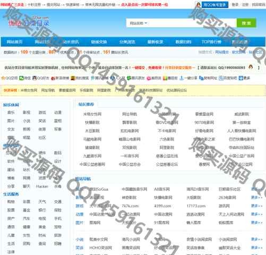The width and height of the screenshot is (266, 255).
Task: Click 军事 in the left category list
Action: tap(58, 129)
